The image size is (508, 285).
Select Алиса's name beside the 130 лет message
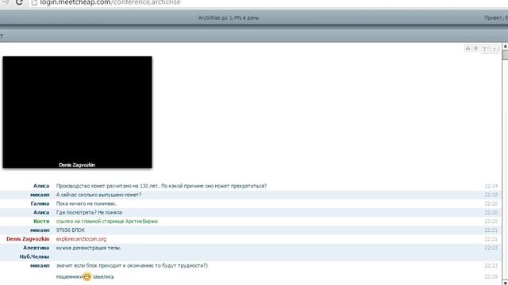pyautogui.click(x=41, y=186)
